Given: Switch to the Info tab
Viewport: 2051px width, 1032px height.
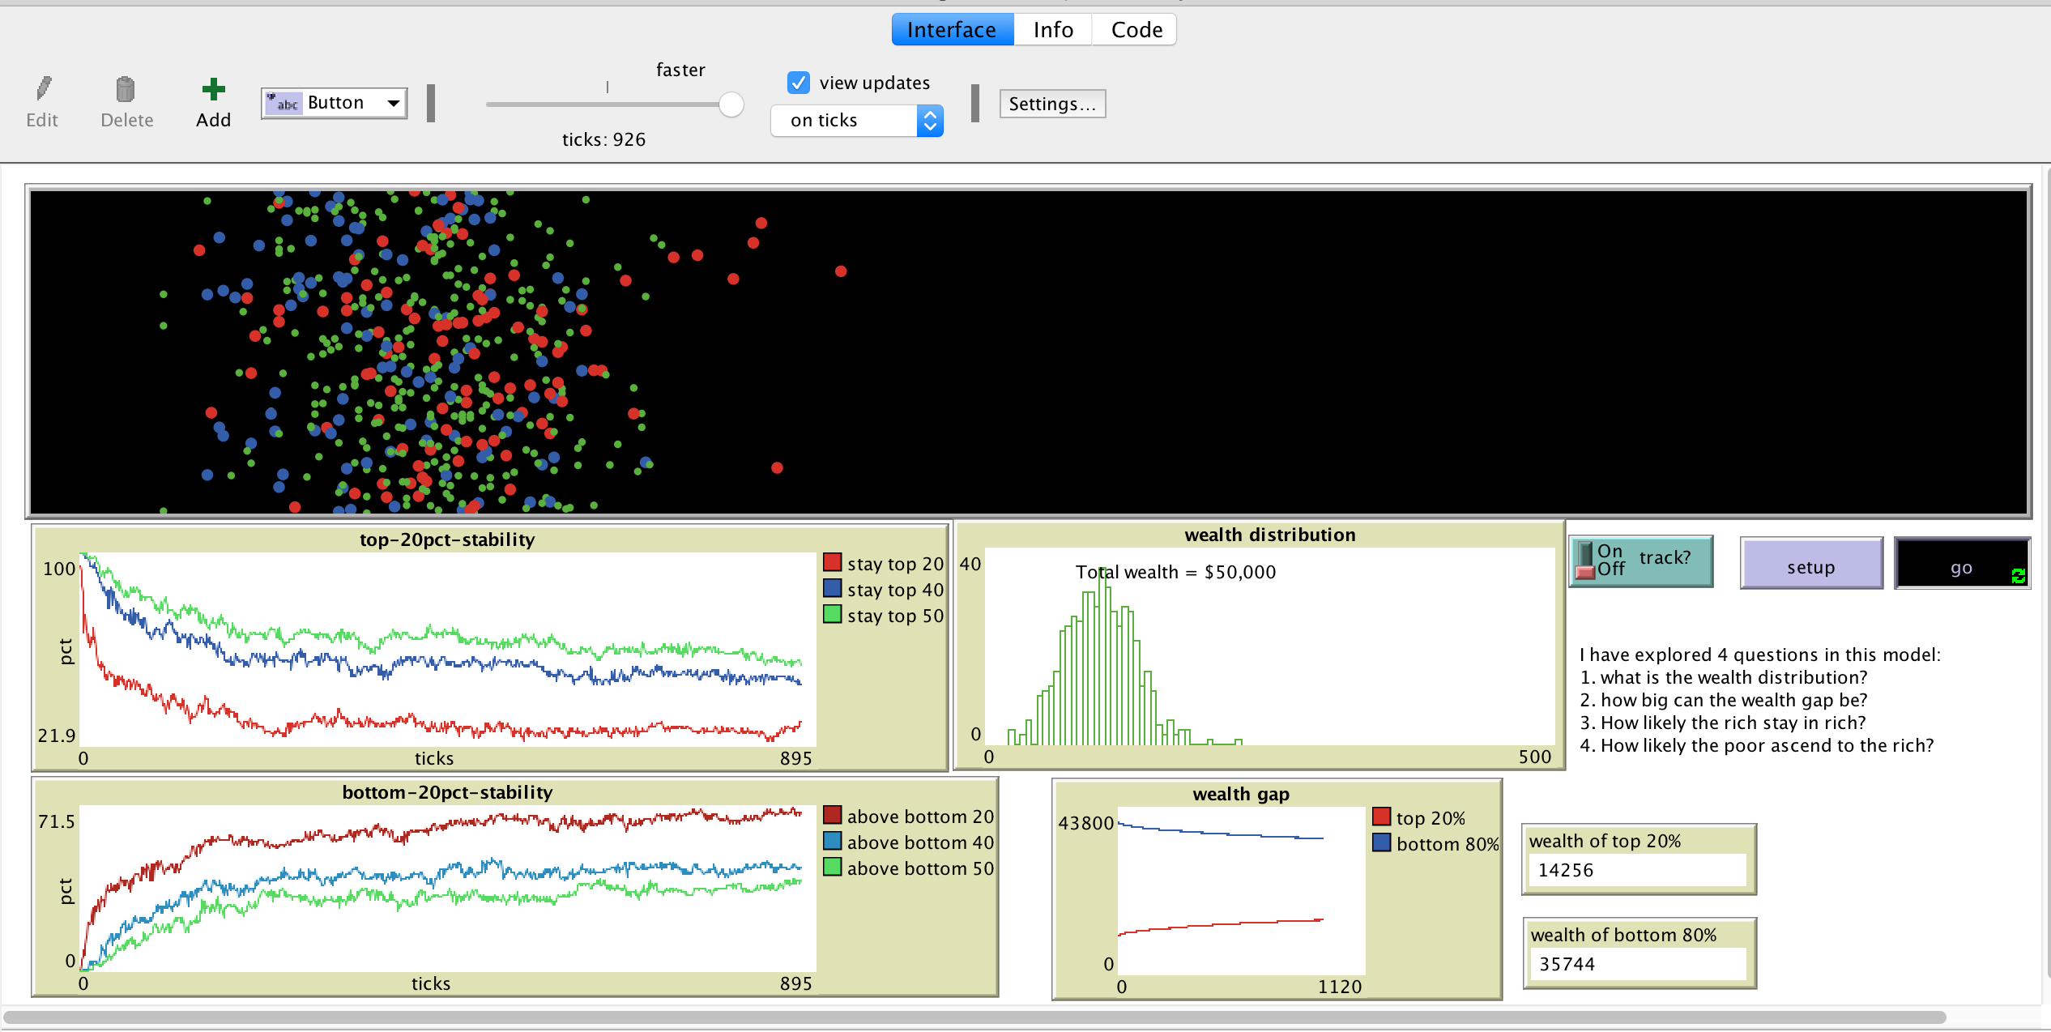Looking at the screenshot, I should [1052, 30].
